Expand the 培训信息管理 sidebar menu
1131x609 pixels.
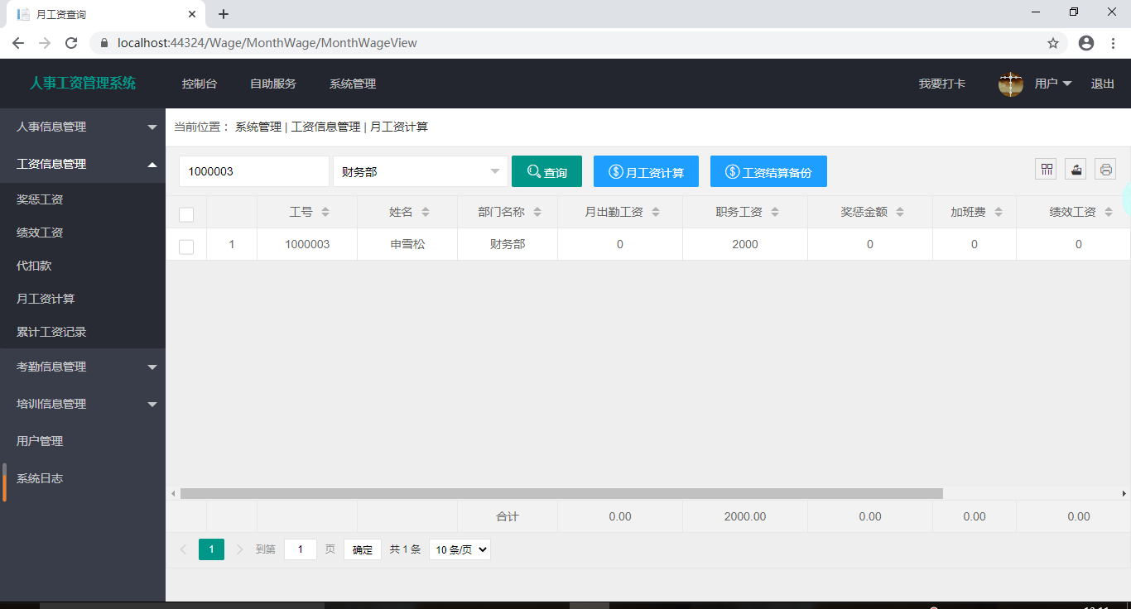83,404
